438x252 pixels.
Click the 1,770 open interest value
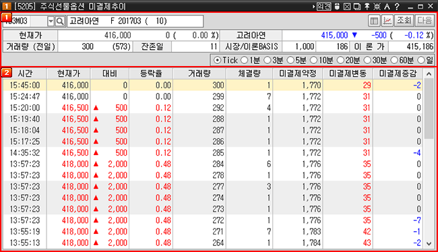click(x=311, y=85)
